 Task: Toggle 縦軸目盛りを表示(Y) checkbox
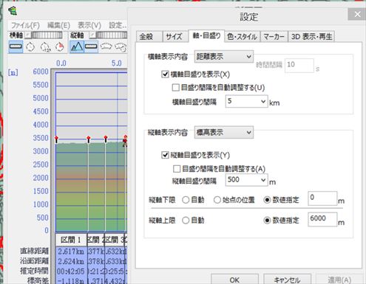click(x=165, y=155)
